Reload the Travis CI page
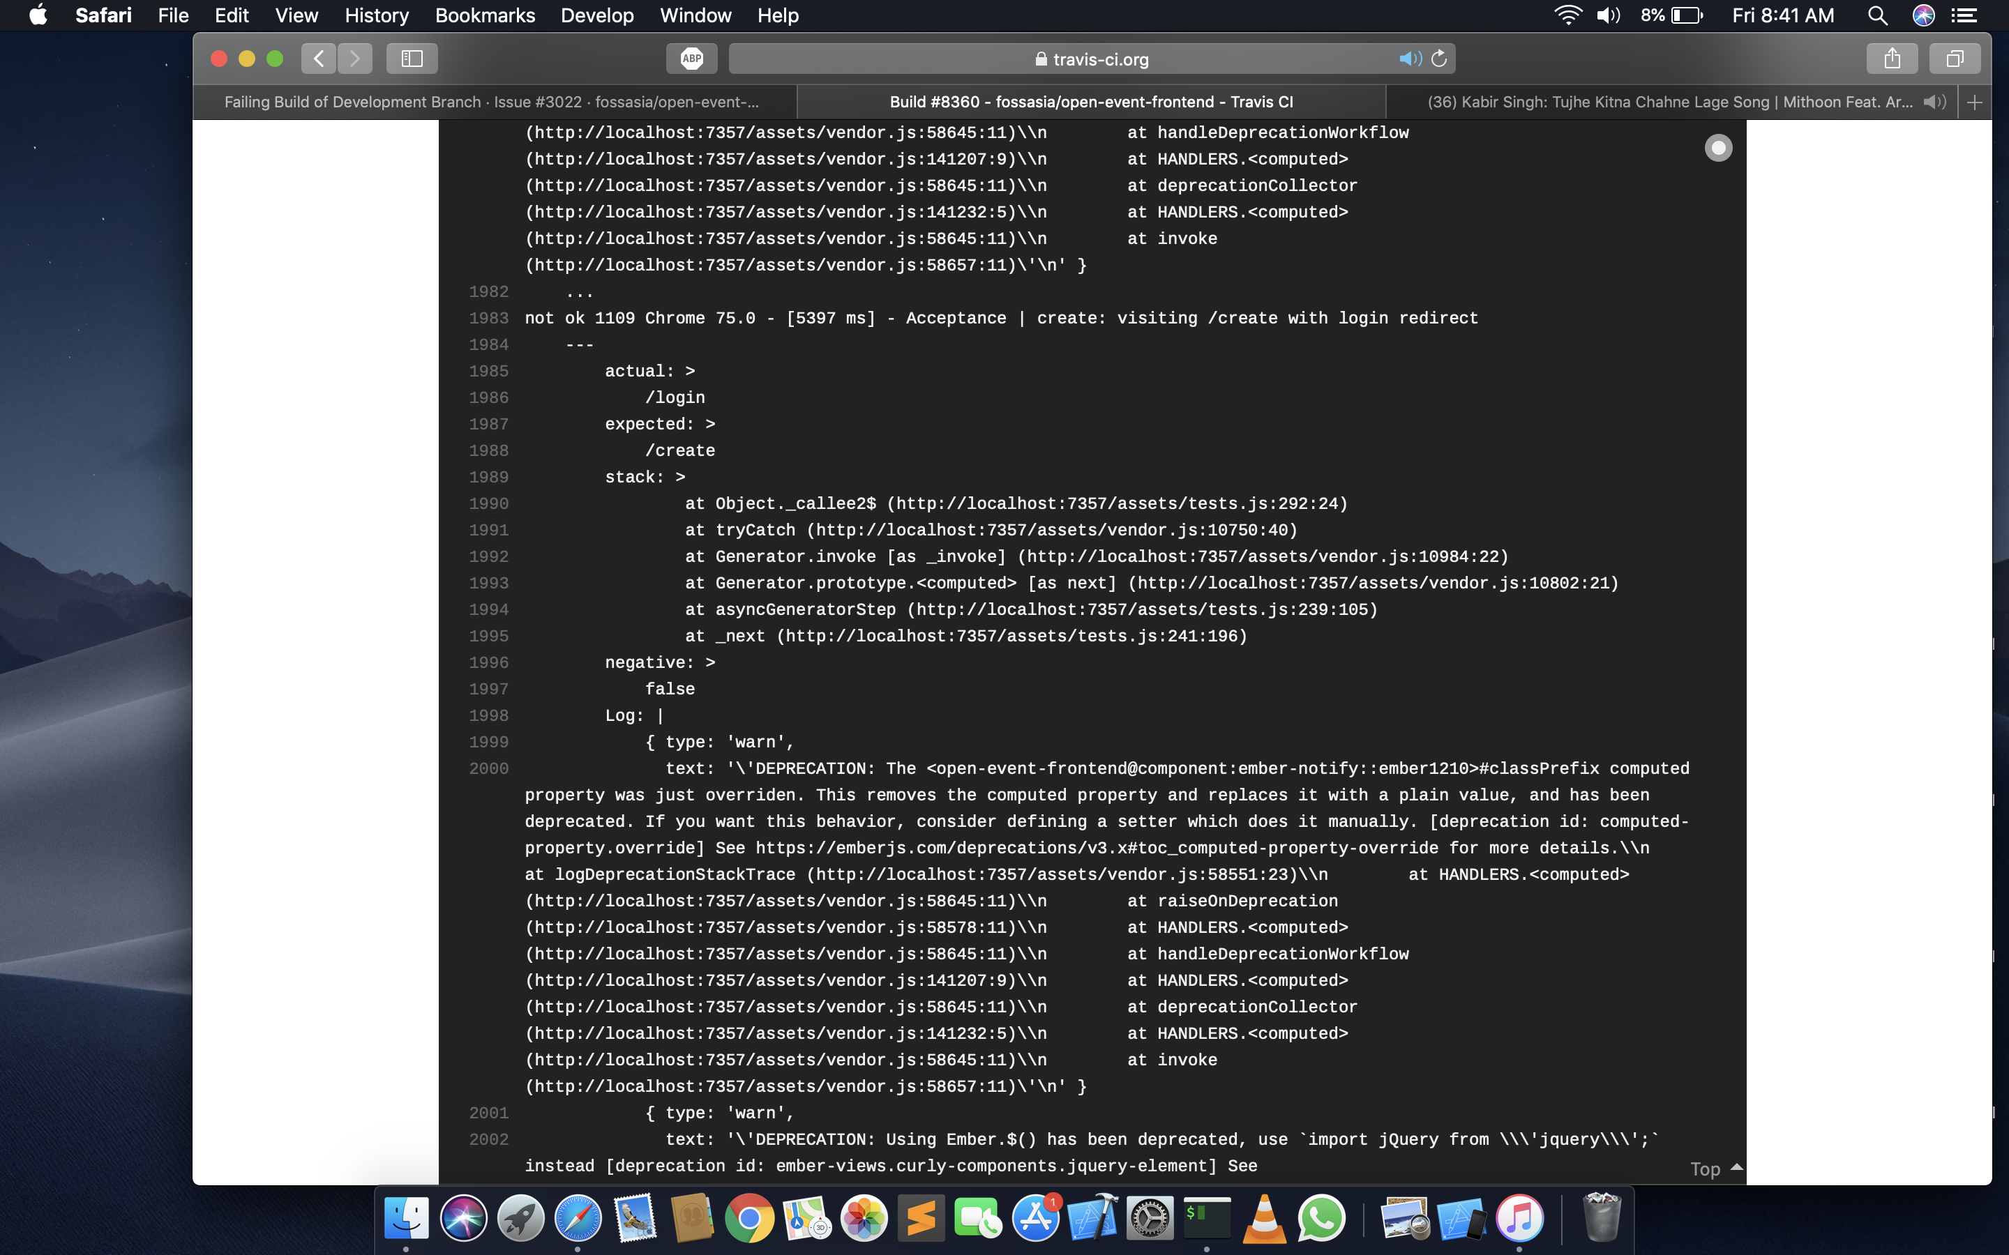Image resolution: width=2009 pixels, height=1255 pixels. point(1440,59)
